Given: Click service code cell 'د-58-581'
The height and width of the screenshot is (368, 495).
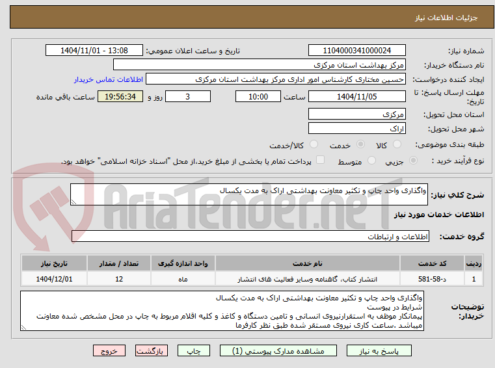Looking at the screenshot, I should pyautogui.click(x=432, y=279).
